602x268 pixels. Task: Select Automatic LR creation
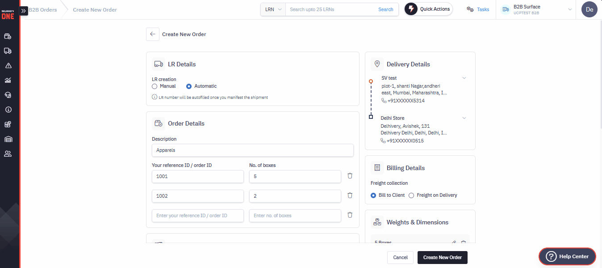pos(189,86)
